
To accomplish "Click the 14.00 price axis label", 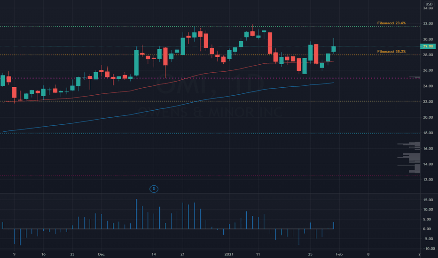I will tap(428, 164).
